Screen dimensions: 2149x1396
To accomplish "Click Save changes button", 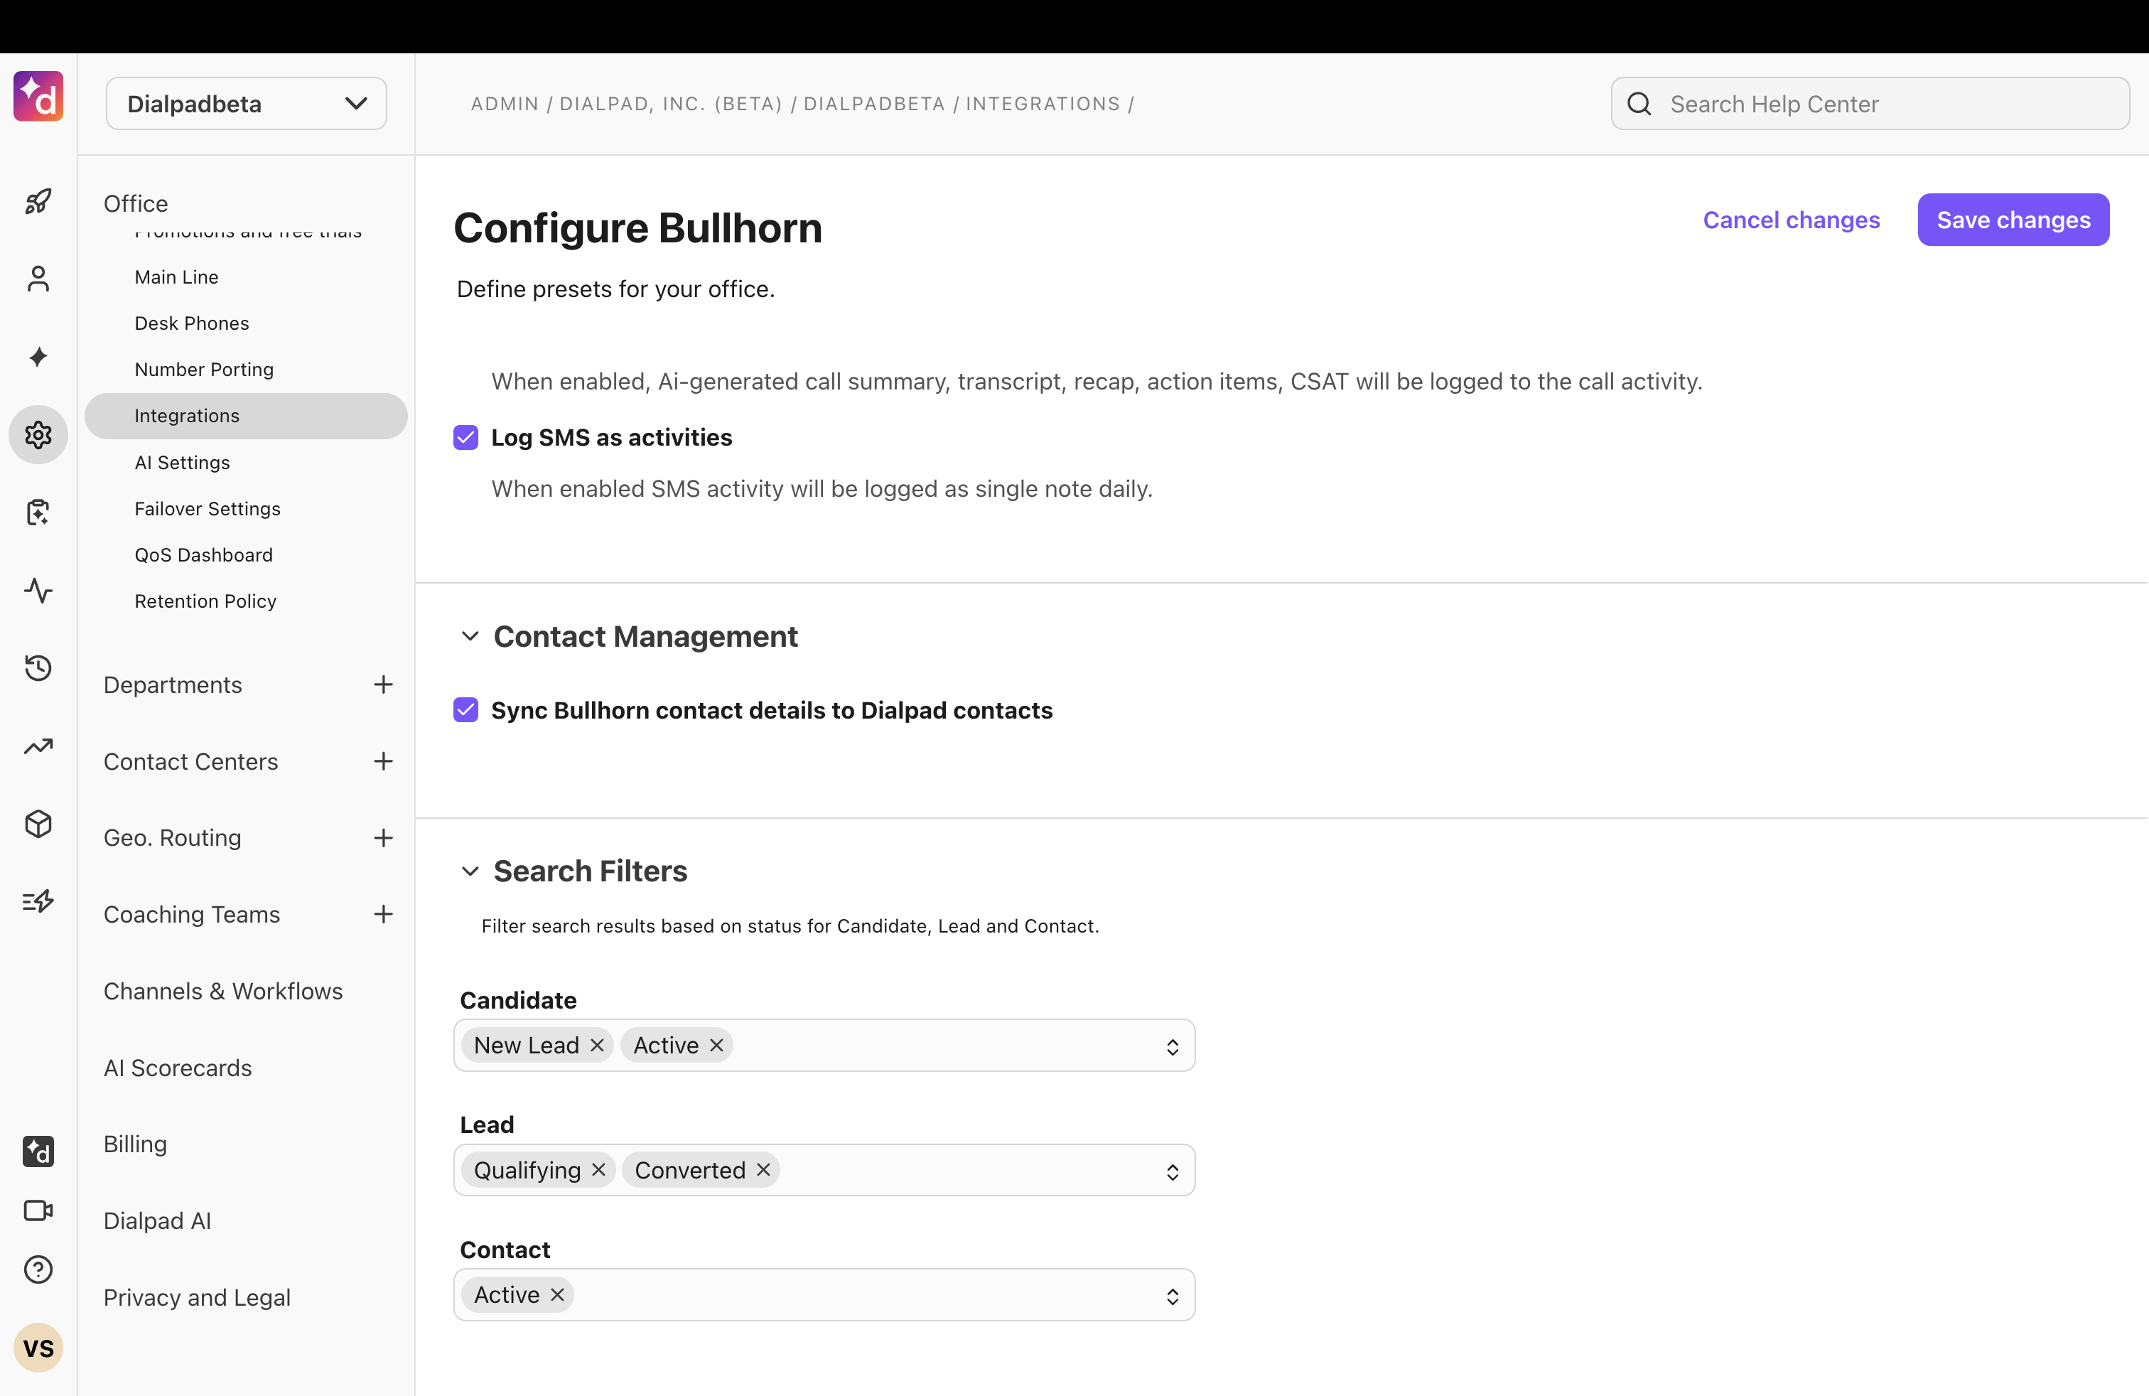I will pyautogui.click(x=2013, y=220).
